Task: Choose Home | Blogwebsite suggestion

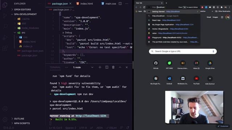Action: tap(173, 29)
